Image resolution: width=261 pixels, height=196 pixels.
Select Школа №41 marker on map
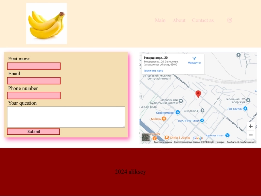coord(203,111)
